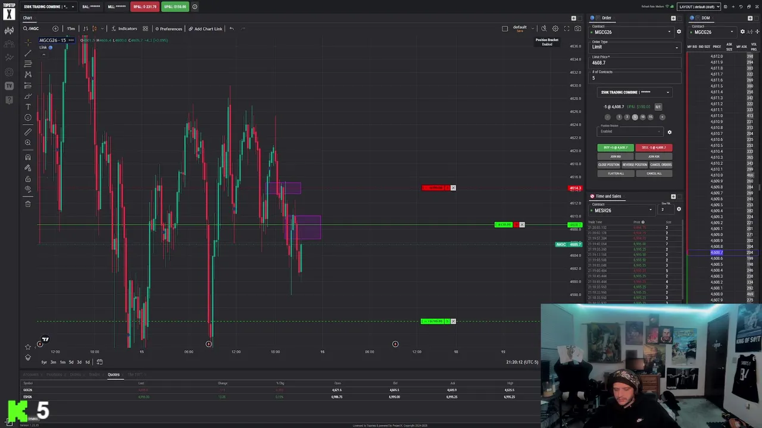The image size is (762, 428).
Task: Select the crosshair cursor tool
Action: (27, 42)
